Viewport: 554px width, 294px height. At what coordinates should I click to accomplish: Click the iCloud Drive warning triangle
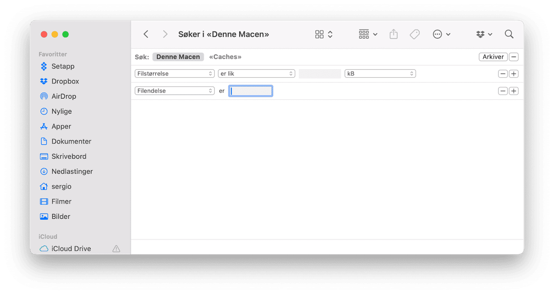coord(116,248)
